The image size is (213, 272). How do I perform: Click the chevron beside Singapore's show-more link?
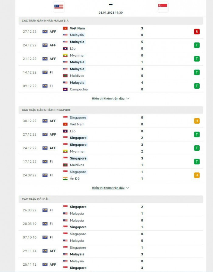pos(128,188)
